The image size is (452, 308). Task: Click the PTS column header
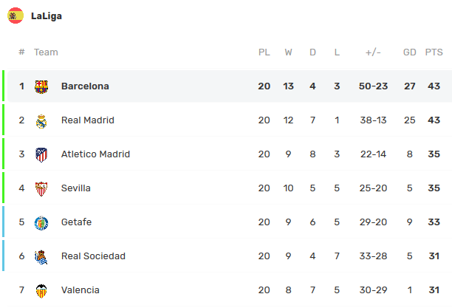tap(434, 52)
